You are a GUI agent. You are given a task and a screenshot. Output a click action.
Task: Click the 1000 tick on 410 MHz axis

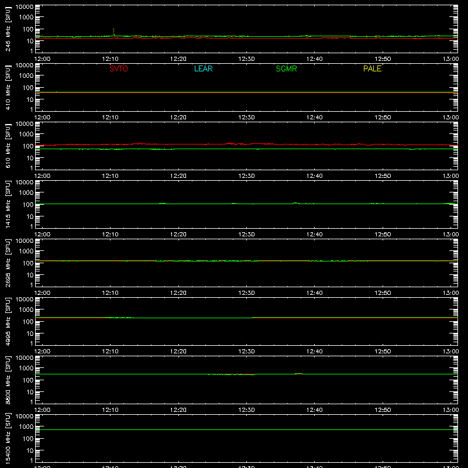26,75
